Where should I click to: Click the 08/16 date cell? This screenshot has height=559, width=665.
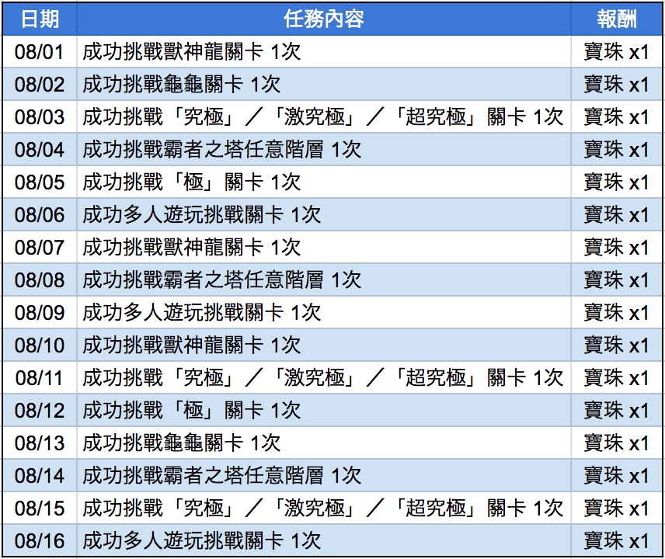pos(40,541)
